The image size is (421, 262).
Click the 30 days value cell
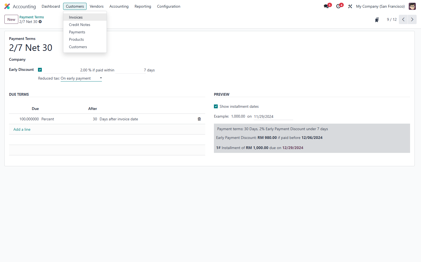click(x=95, y=119)
